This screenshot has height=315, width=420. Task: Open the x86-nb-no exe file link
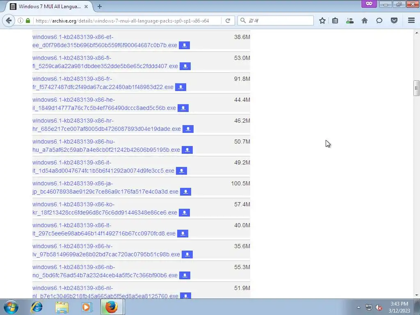click(x=105, y=271)
